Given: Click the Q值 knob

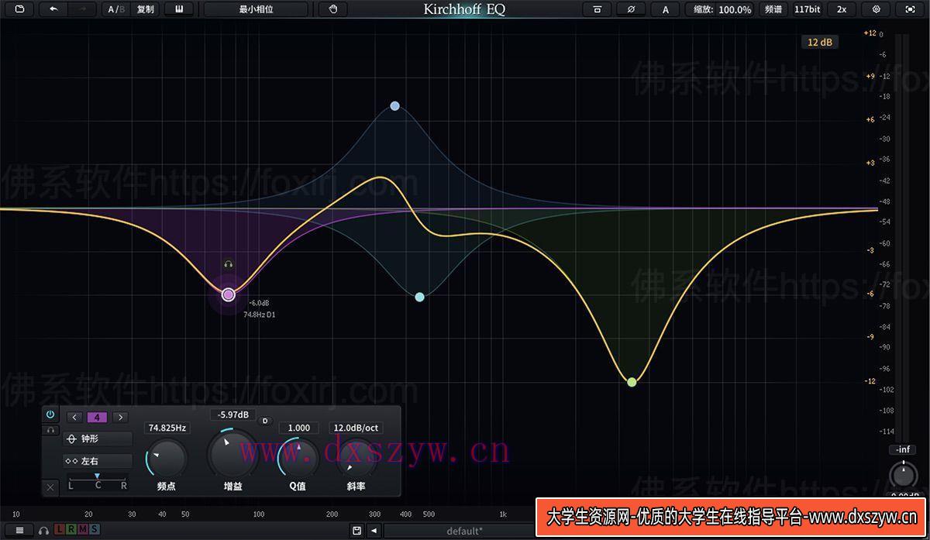Looking at the screenshot, I should pos(298,459).
